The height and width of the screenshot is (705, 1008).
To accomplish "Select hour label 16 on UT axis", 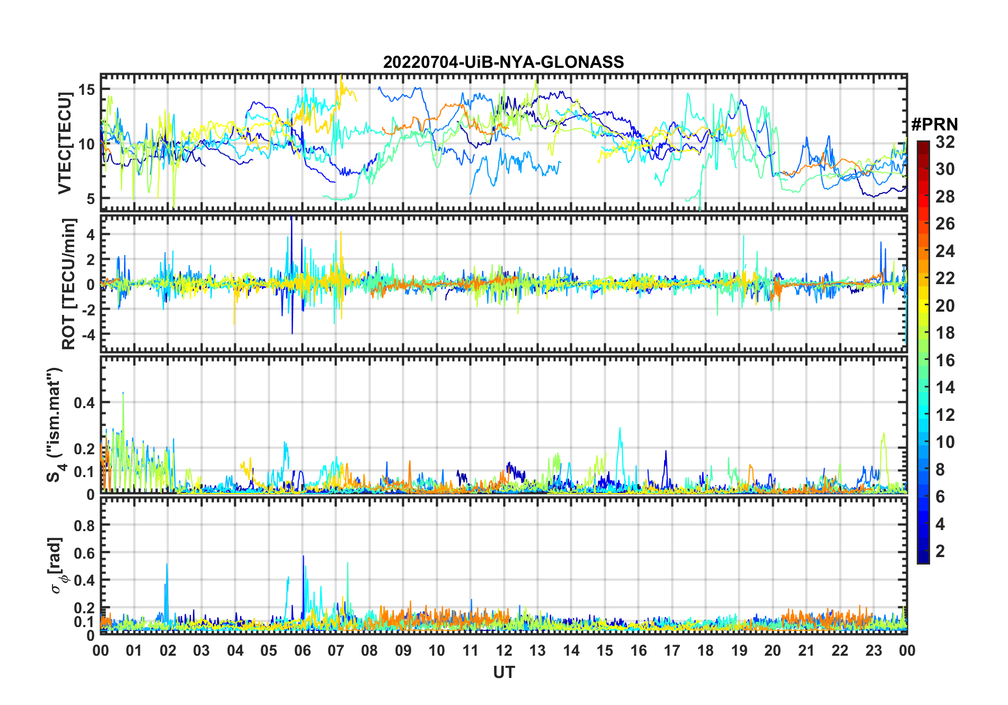I will pyautogui.click(x=639, y=651).
